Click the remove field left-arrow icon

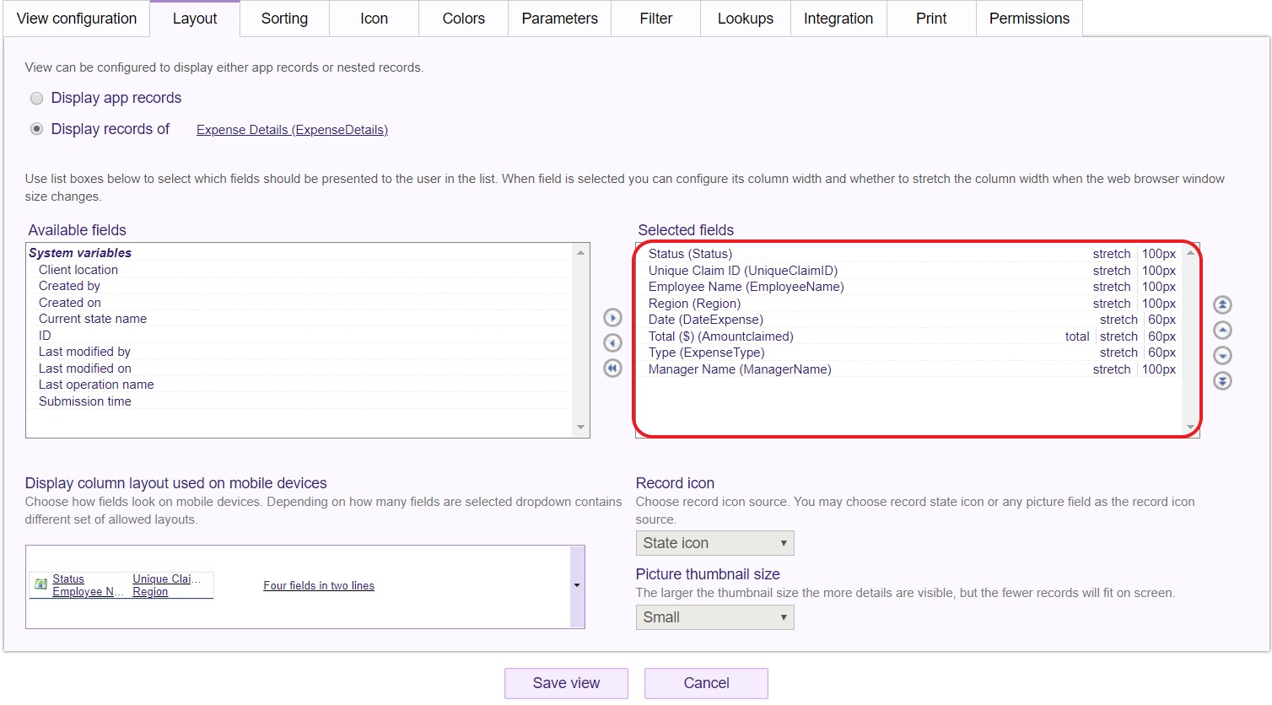point(613,343)
